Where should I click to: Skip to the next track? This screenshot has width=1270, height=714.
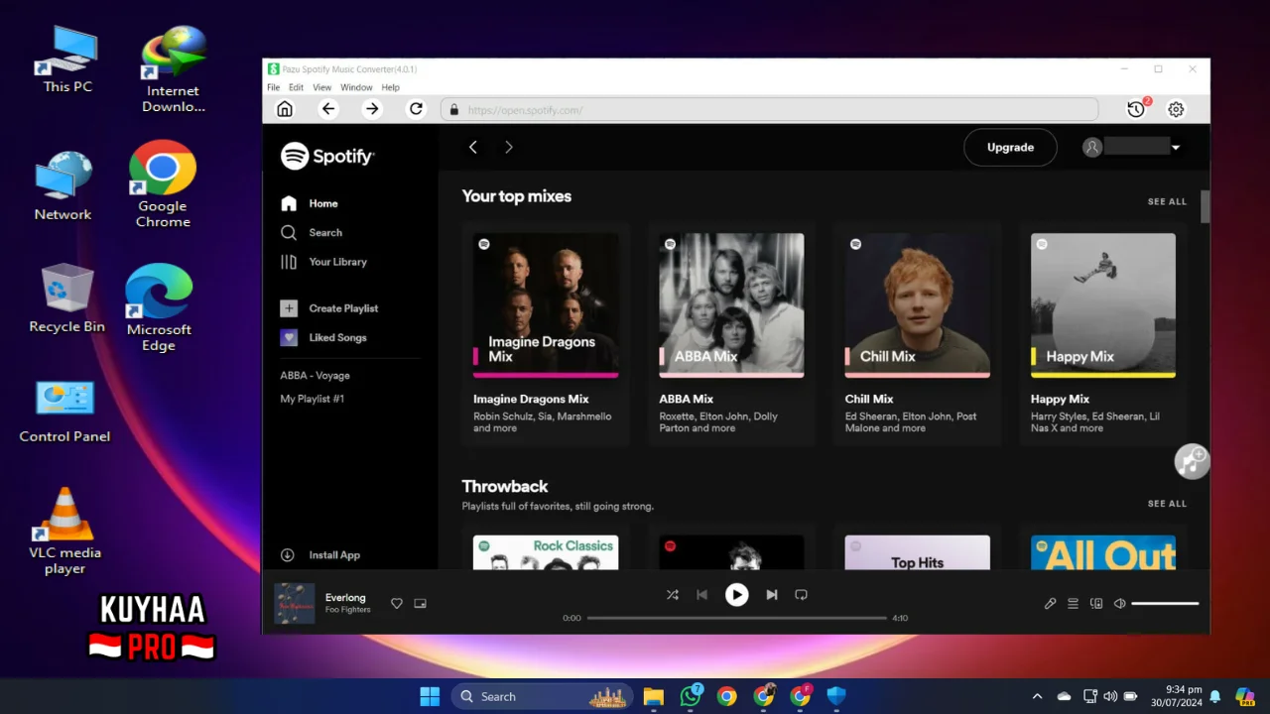(771, 595)
